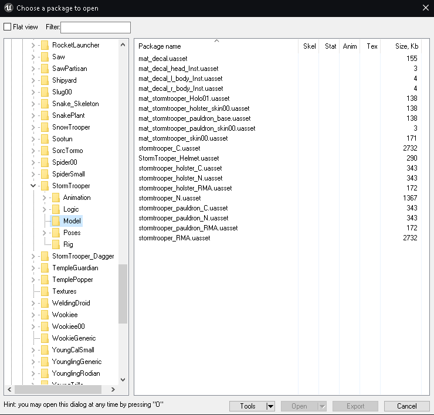The width and height of the screenshot is (434, 415).
Task: Select WookieGeneric folder in tree
Action: tap(74, 338)
